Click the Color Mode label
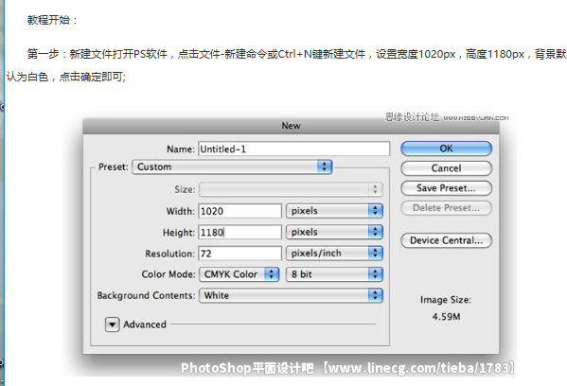The height and width of the screenshot is (386, 567). click(x=168, y=274)
